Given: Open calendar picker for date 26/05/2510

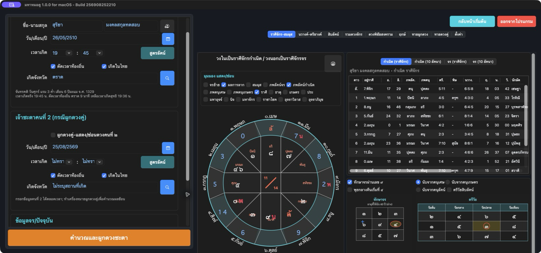Looking at the screenshot, I should tap(168, 39).
